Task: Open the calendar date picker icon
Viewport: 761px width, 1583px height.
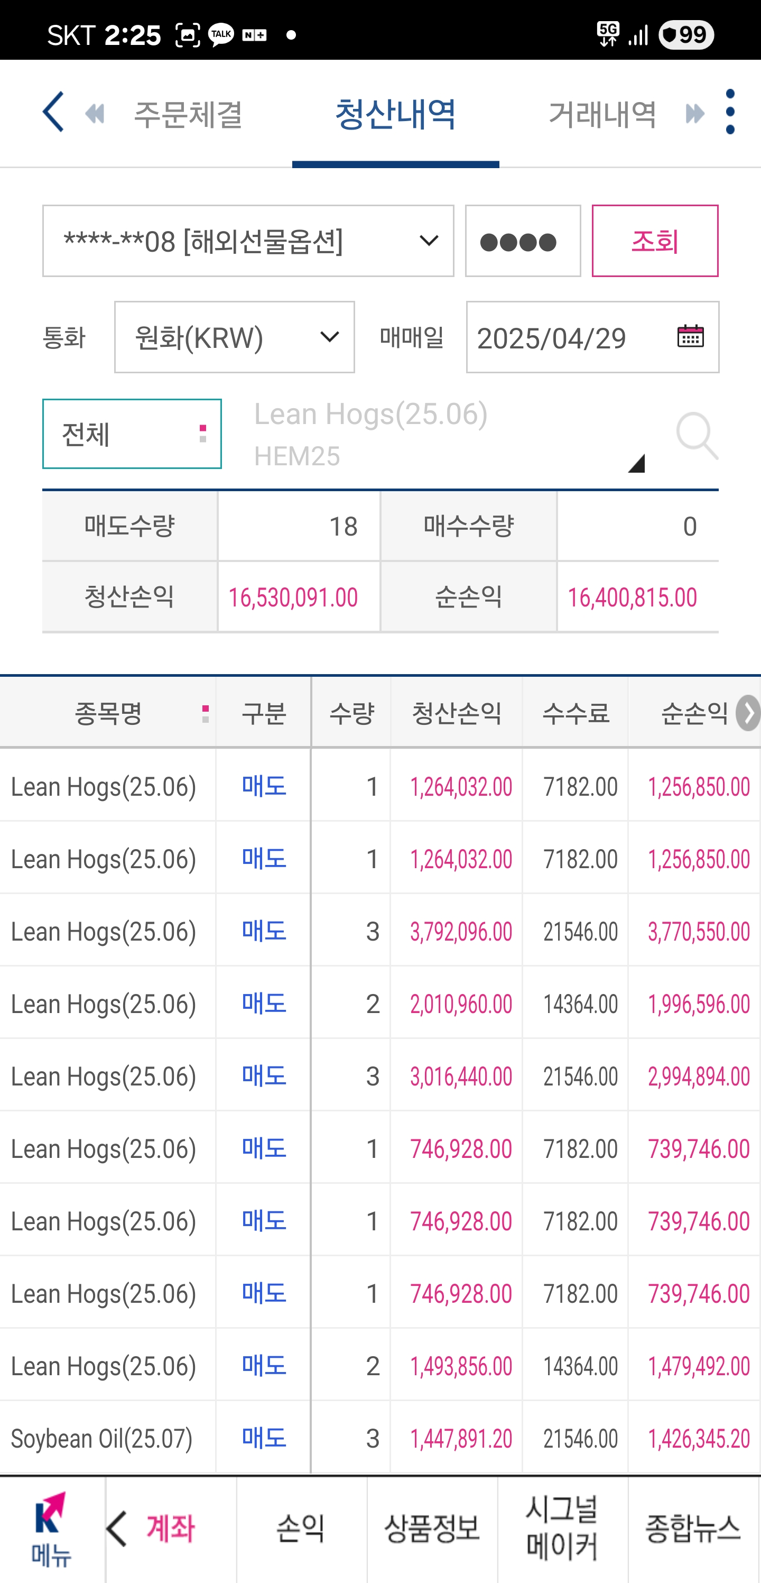Action: pyautogui.click(x=690, y=336)
